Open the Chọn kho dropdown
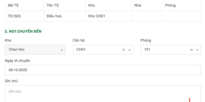This screenshot has width=205, height=102. click(x=35, y=50)
